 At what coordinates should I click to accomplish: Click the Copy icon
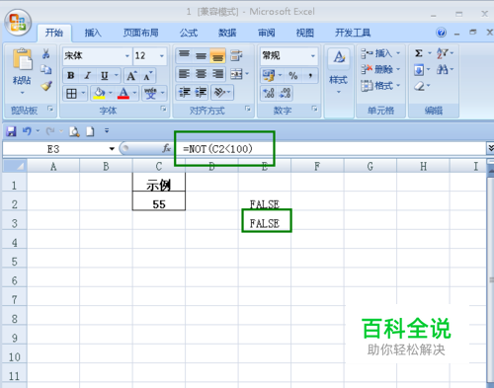[46, 69]
